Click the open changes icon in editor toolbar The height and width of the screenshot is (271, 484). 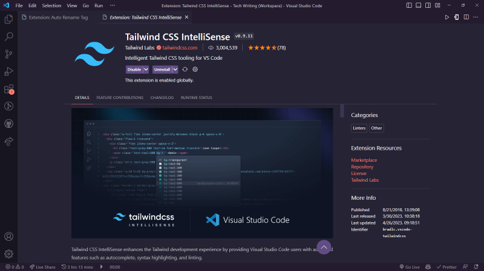[457, 18]
